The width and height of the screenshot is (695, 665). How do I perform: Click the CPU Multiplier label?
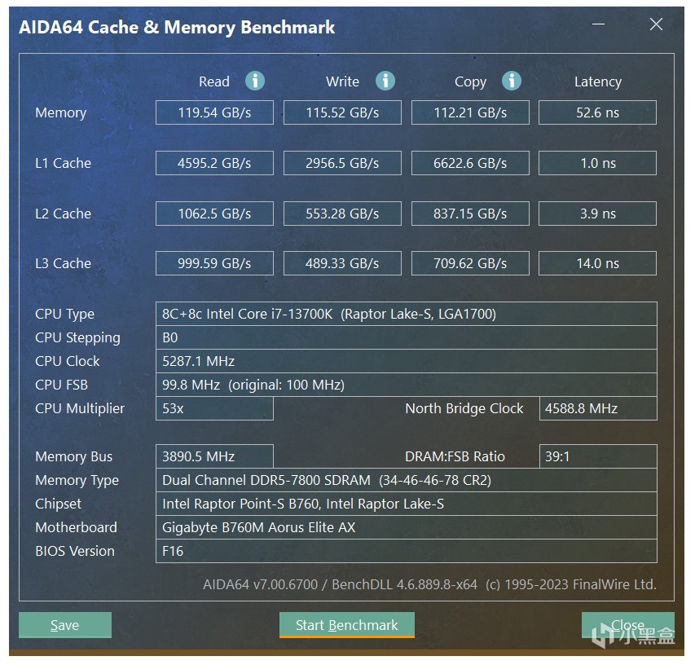coord(80,409)
